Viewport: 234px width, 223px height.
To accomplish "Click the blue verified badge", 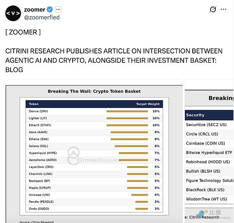I will 50,9.
